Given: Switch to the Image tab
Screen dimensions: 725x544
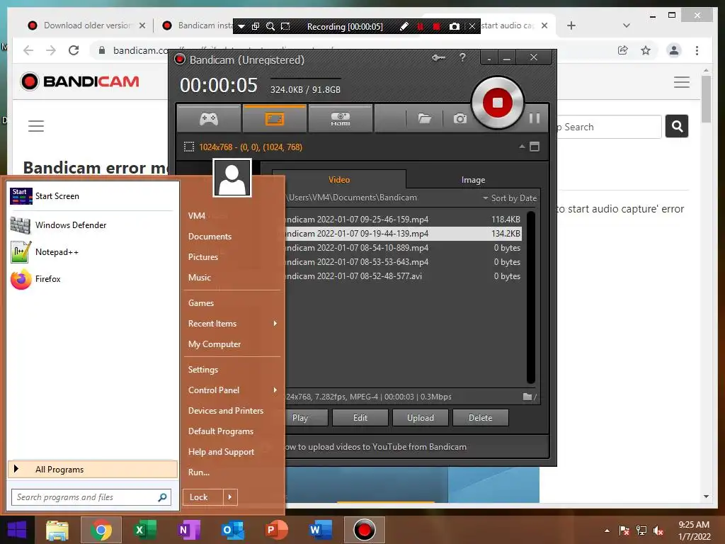Looking at the screenshot, I should 473,179.
